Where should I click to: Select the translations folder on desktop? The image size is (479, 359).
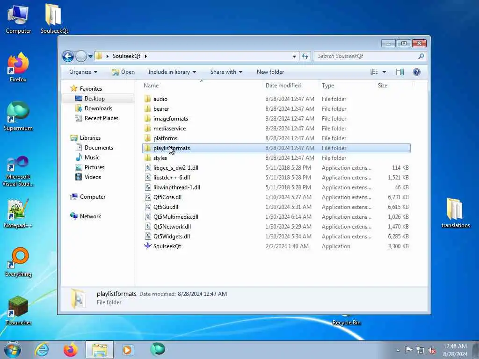coord(456,213)
